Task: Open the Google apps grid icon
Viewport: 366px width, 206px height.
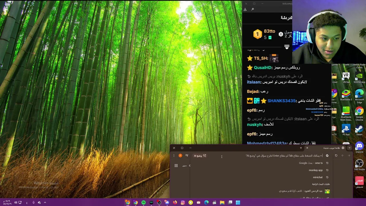Action: click(176, 166)
